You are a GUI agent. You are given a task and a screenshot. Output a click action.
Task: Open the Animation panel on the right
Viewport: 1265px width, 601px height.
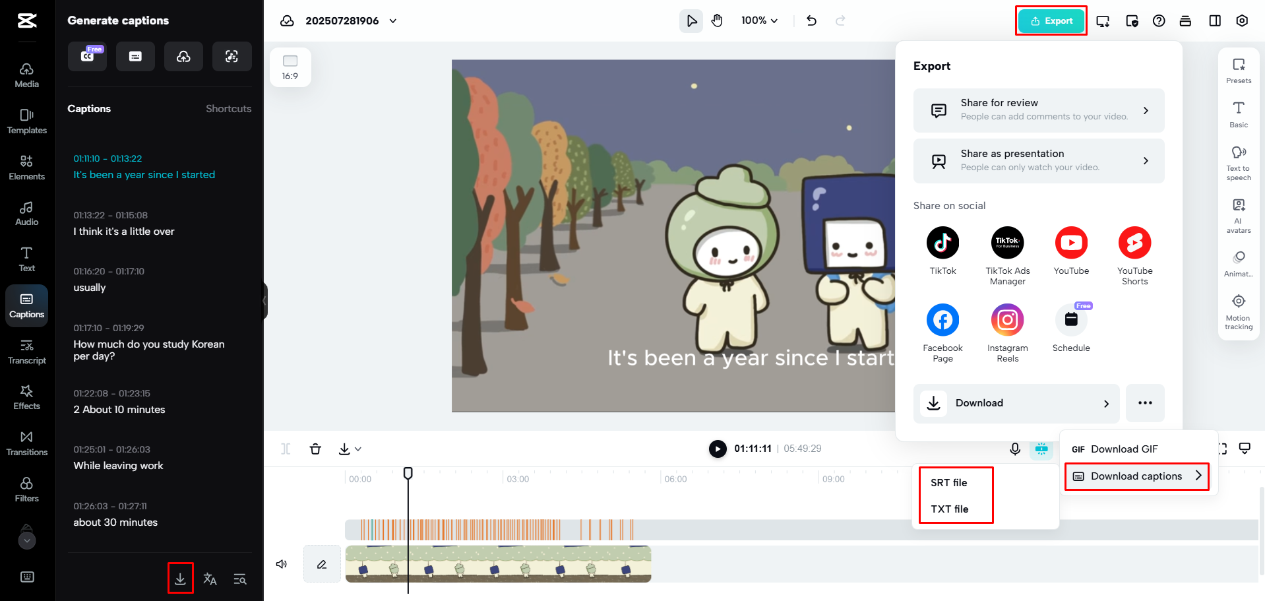[1239, 264]
